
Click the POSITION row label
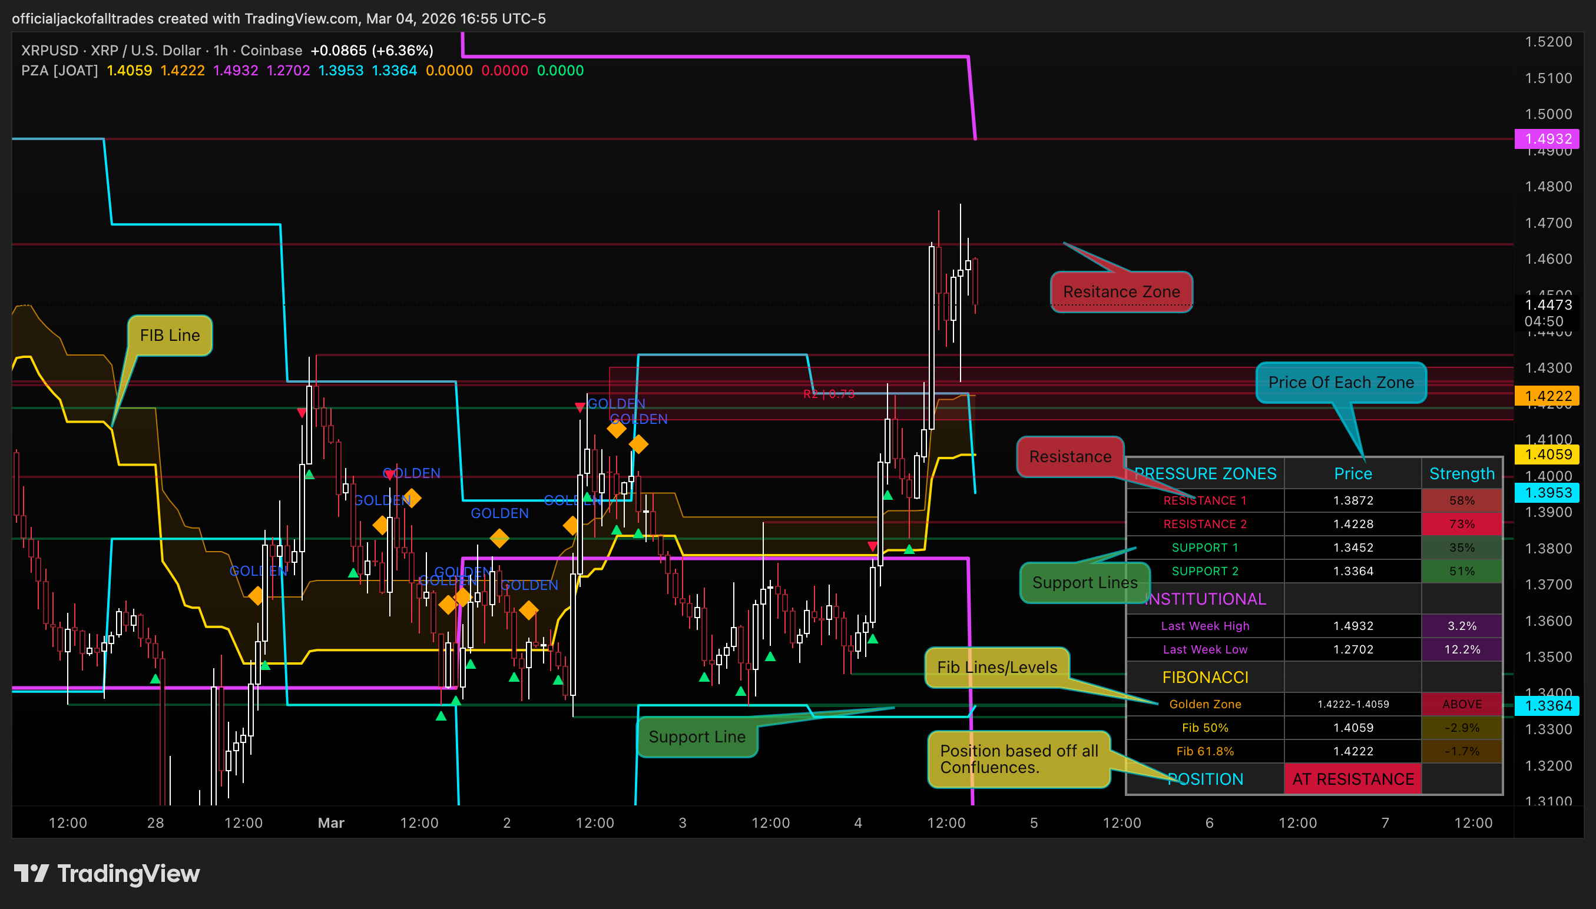pyautogui.click(x=1205, y=779)
